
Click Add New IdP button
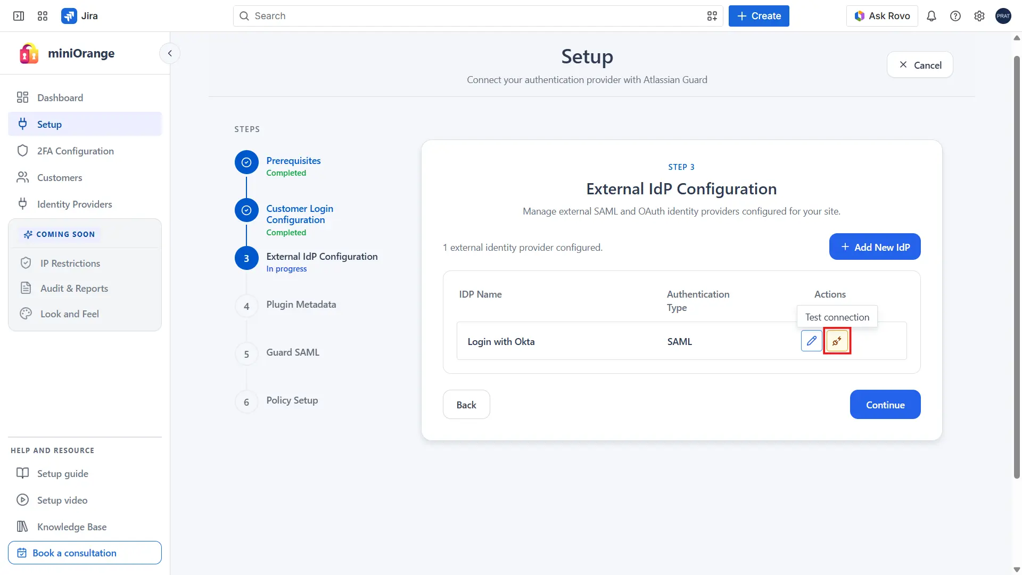875,247
